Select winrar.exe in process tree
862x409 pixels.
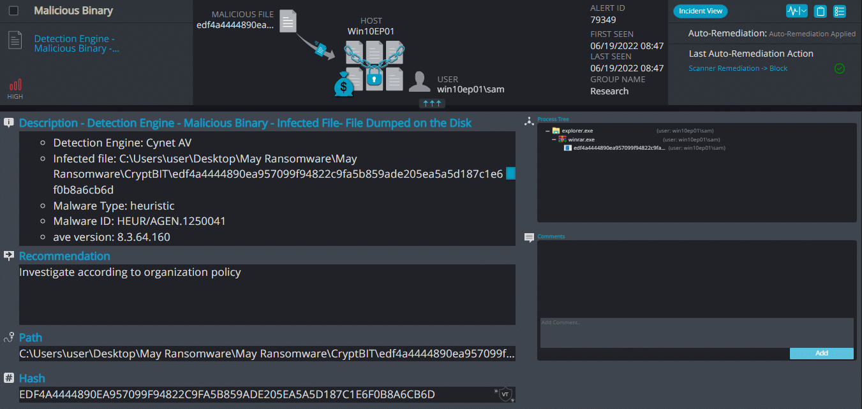click(581, 139)
